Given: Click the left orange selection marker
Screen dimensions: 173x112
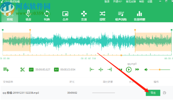Looking at the screenshot, I should pos(30,30).
